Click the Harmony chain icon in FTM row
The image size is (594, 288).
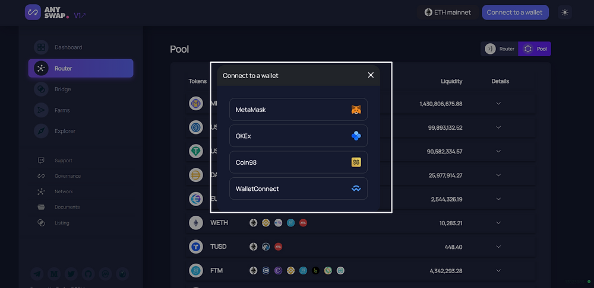pyautogui.click(x=340, y=271)
